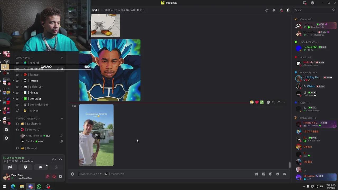Open the apps game controller icon in message bar
This screenshot has height=190, width=338.
click(285, 174)
